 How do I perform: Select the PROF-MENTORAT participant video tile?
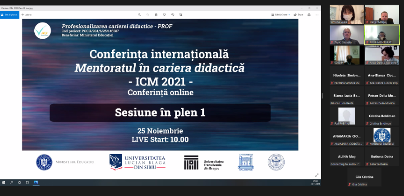pyautogui.click(x=382, y=35)
